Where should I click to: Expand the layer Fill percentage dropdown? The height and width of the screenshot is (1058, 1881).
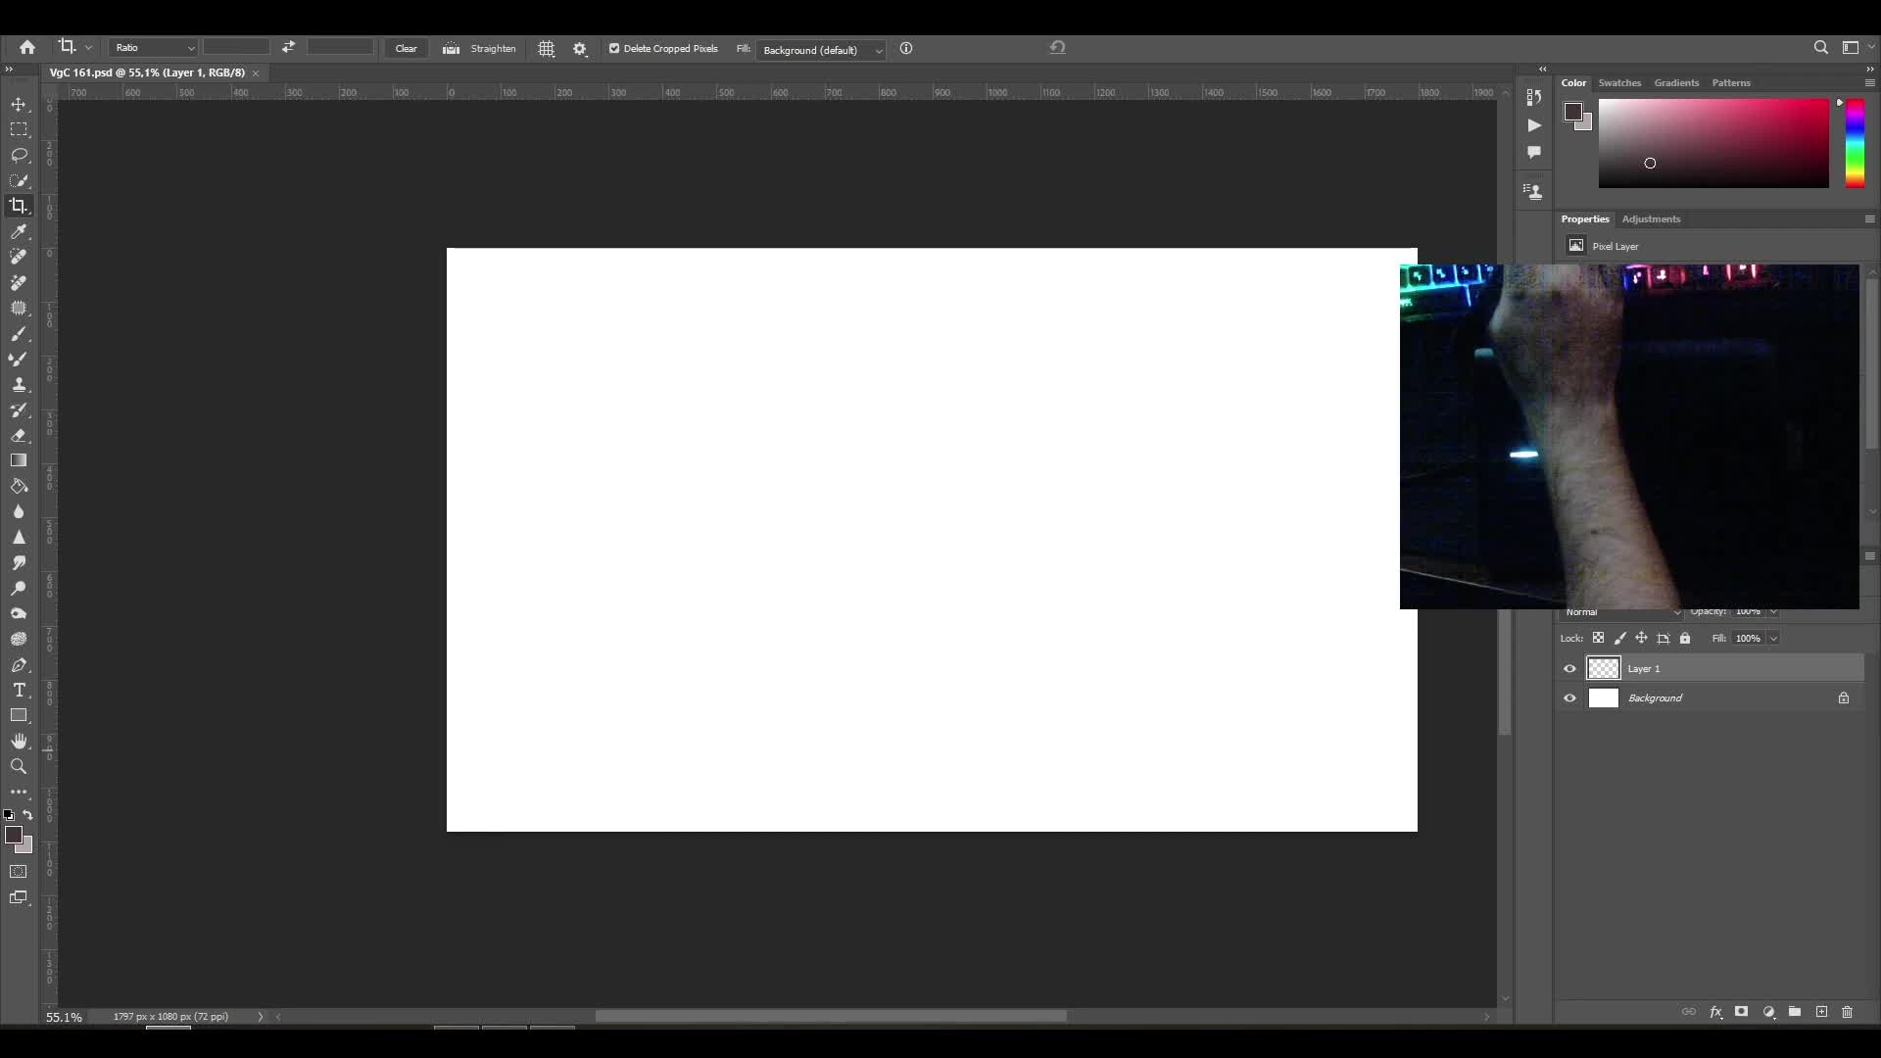pos(1773,638)
